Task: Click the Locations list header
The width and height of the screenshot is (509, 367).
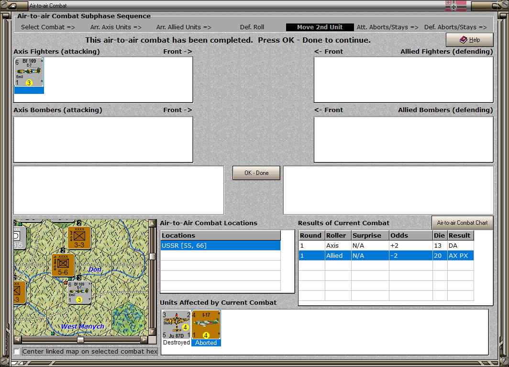Action: 221,235
